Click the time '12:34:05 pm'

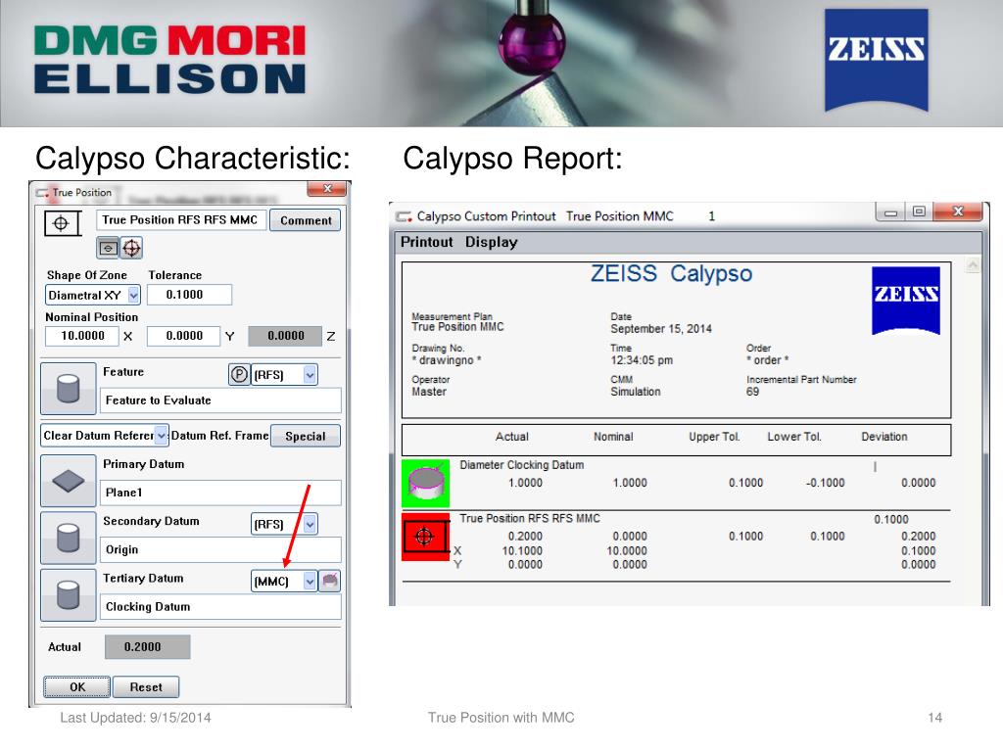tap(642, 360)
